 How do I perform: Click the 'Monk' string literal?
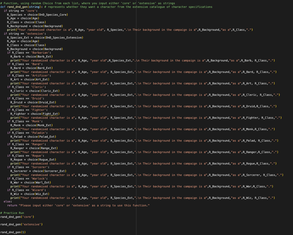click(36, 121)
